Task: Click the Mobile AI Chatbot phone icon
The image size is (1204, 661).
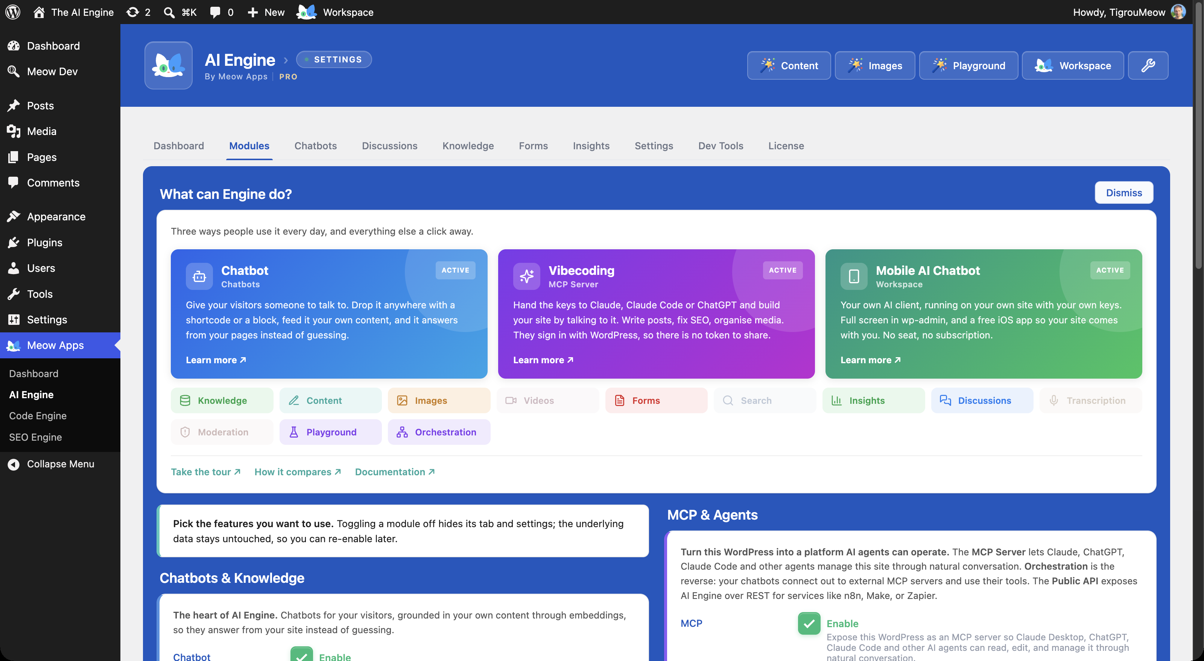Action: (854, 277)
